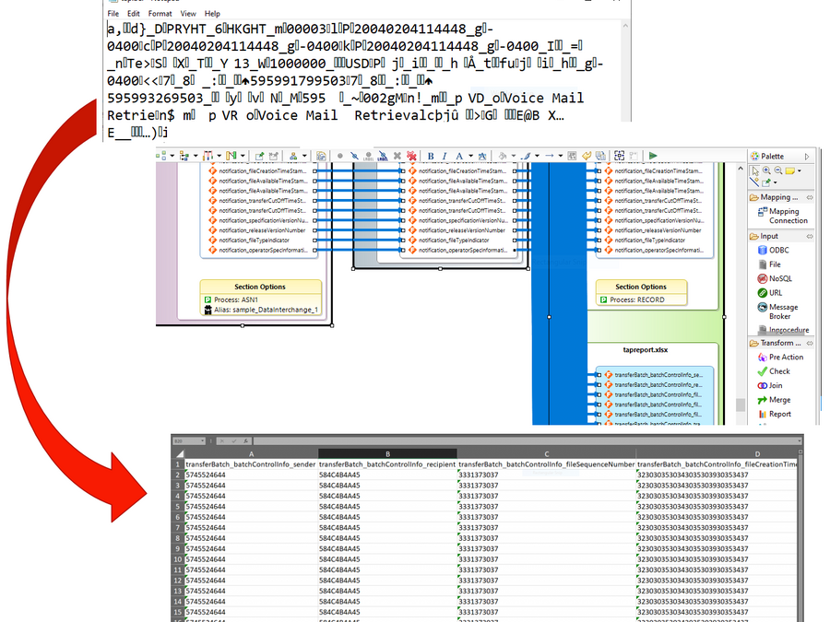Image resolution: width=830 pixels, height=622 pixels.
Task: Choose the Join transform tool
Action: coord(775,385)
